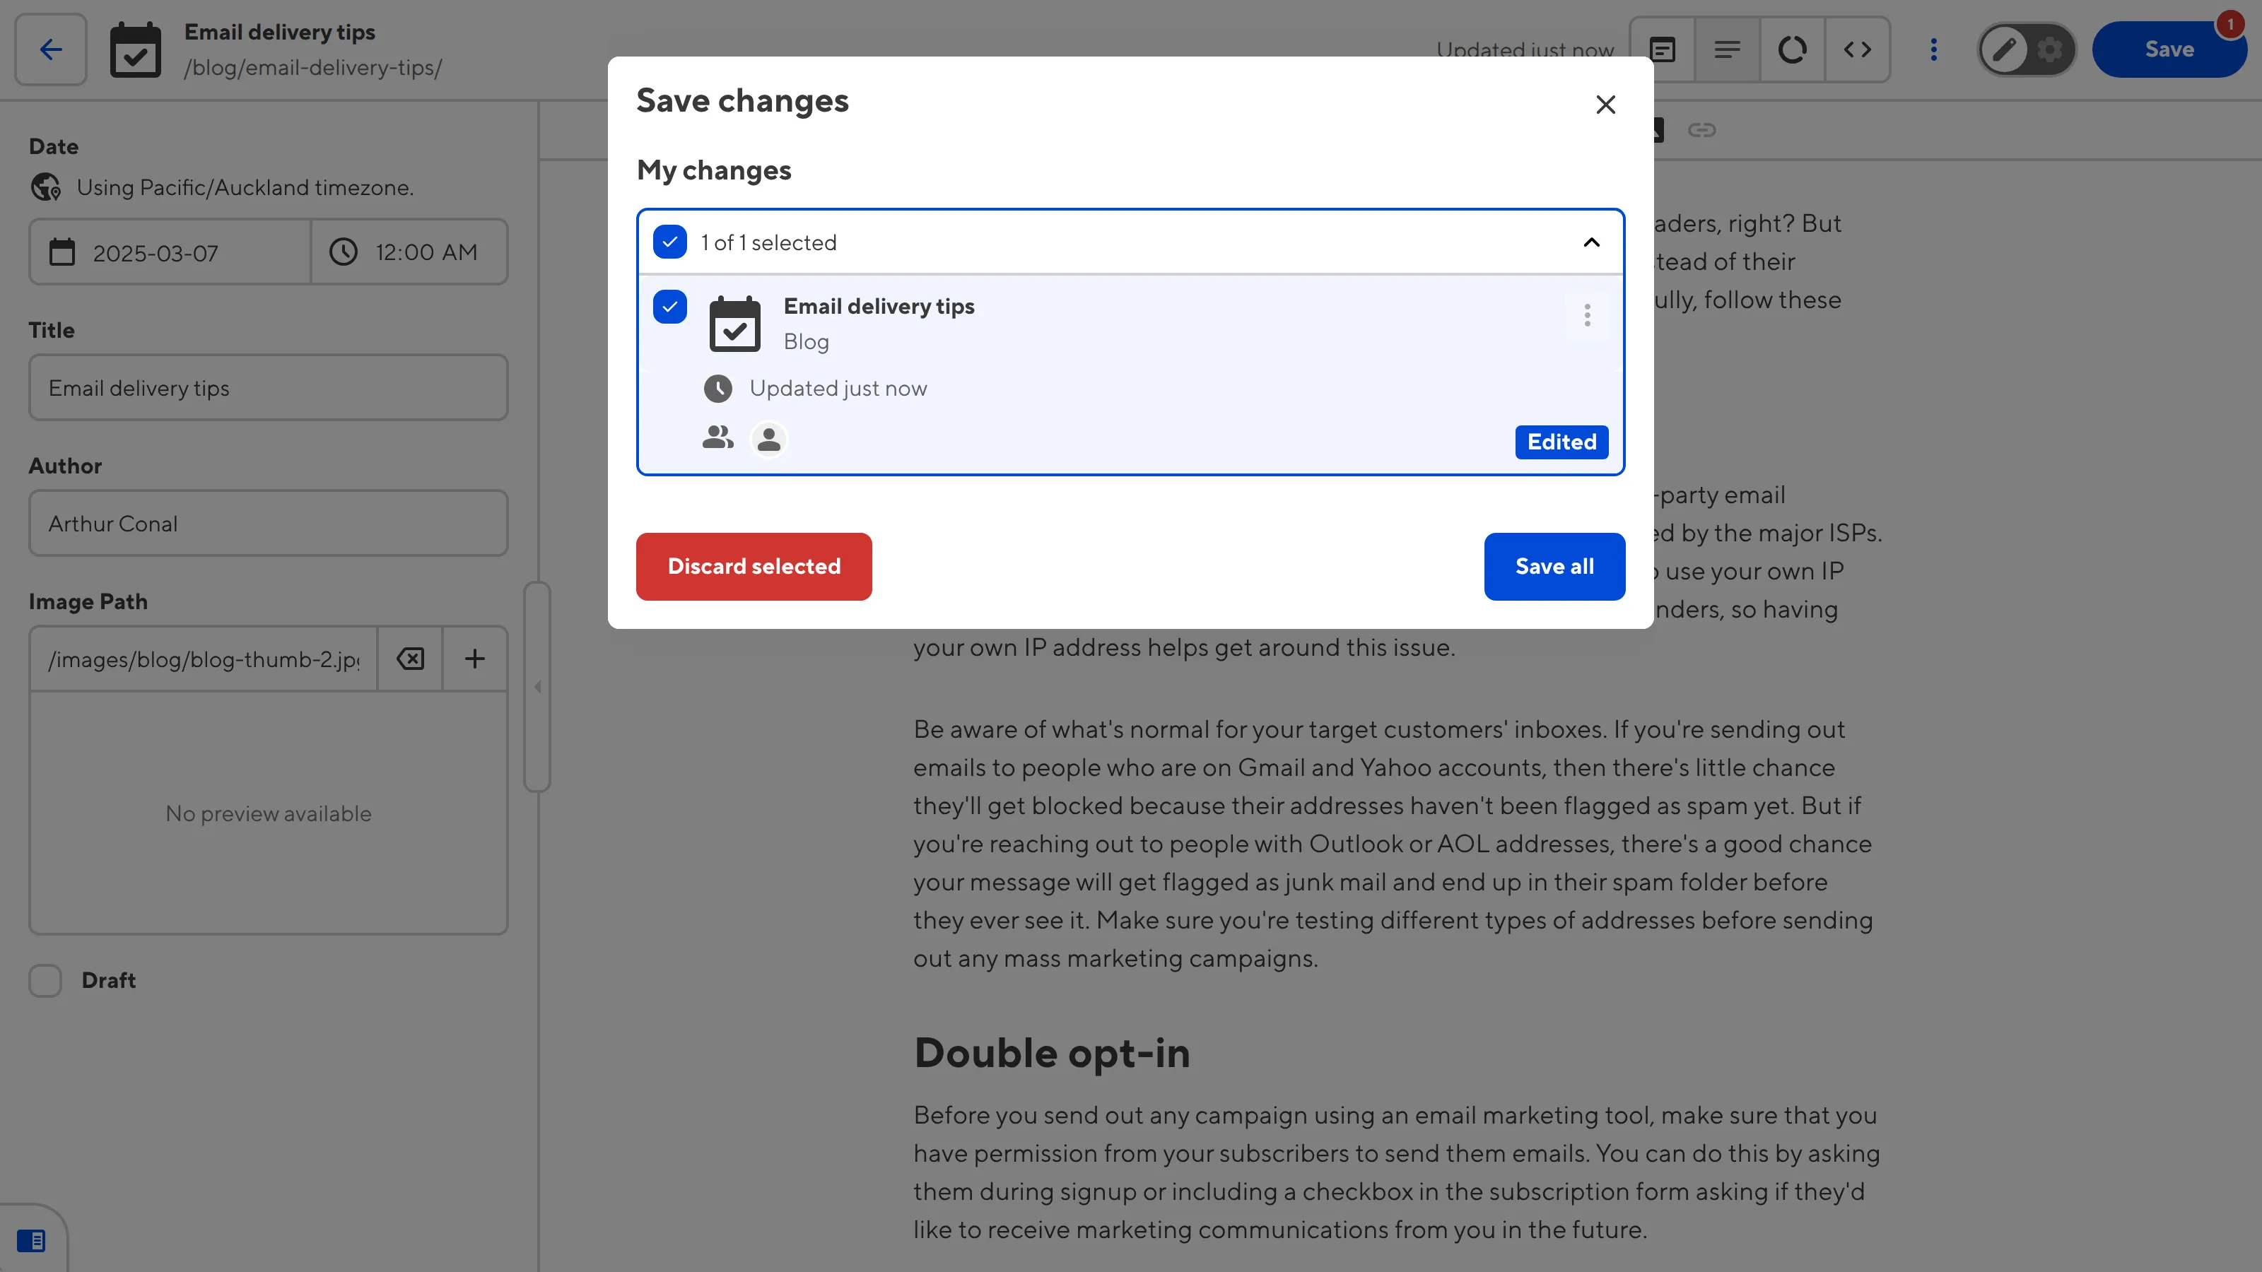Add a new image path with the plus icon
Viewport: 2262px width, 1272px height.
click(x=474, y=657)
